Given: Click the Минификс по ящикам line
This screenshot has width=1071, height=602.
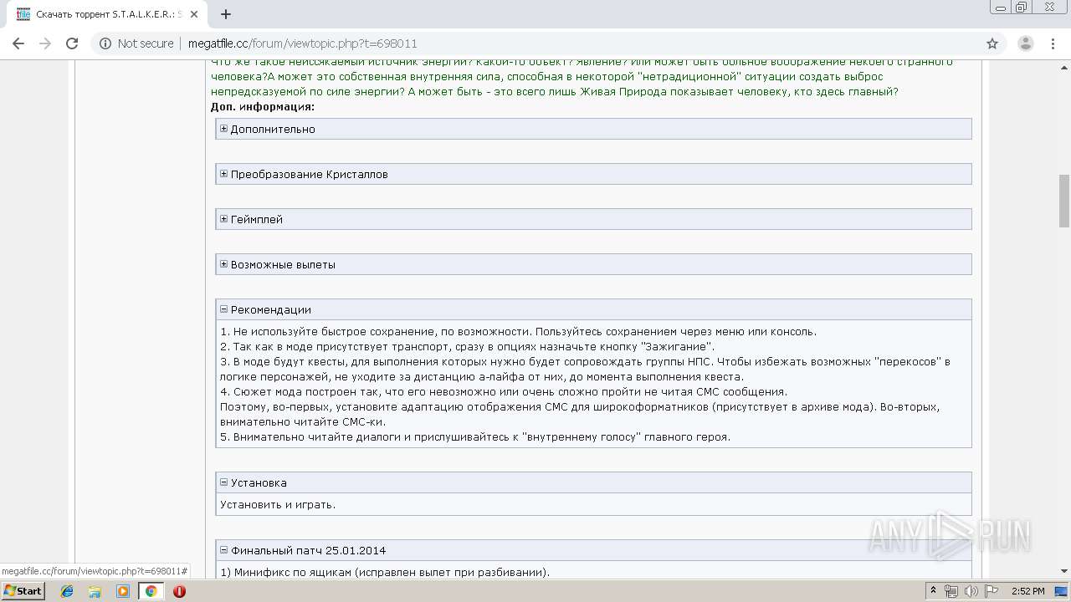Looking at the screenshot, I should pos(385,572).
